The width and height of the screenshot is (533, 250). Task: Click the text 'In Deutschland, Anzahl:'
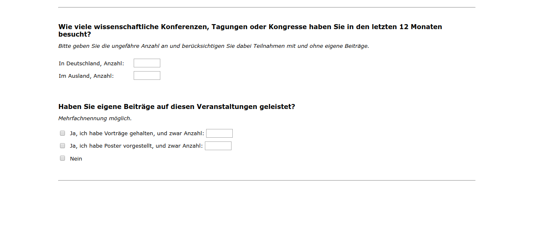(x=91, y=64)
